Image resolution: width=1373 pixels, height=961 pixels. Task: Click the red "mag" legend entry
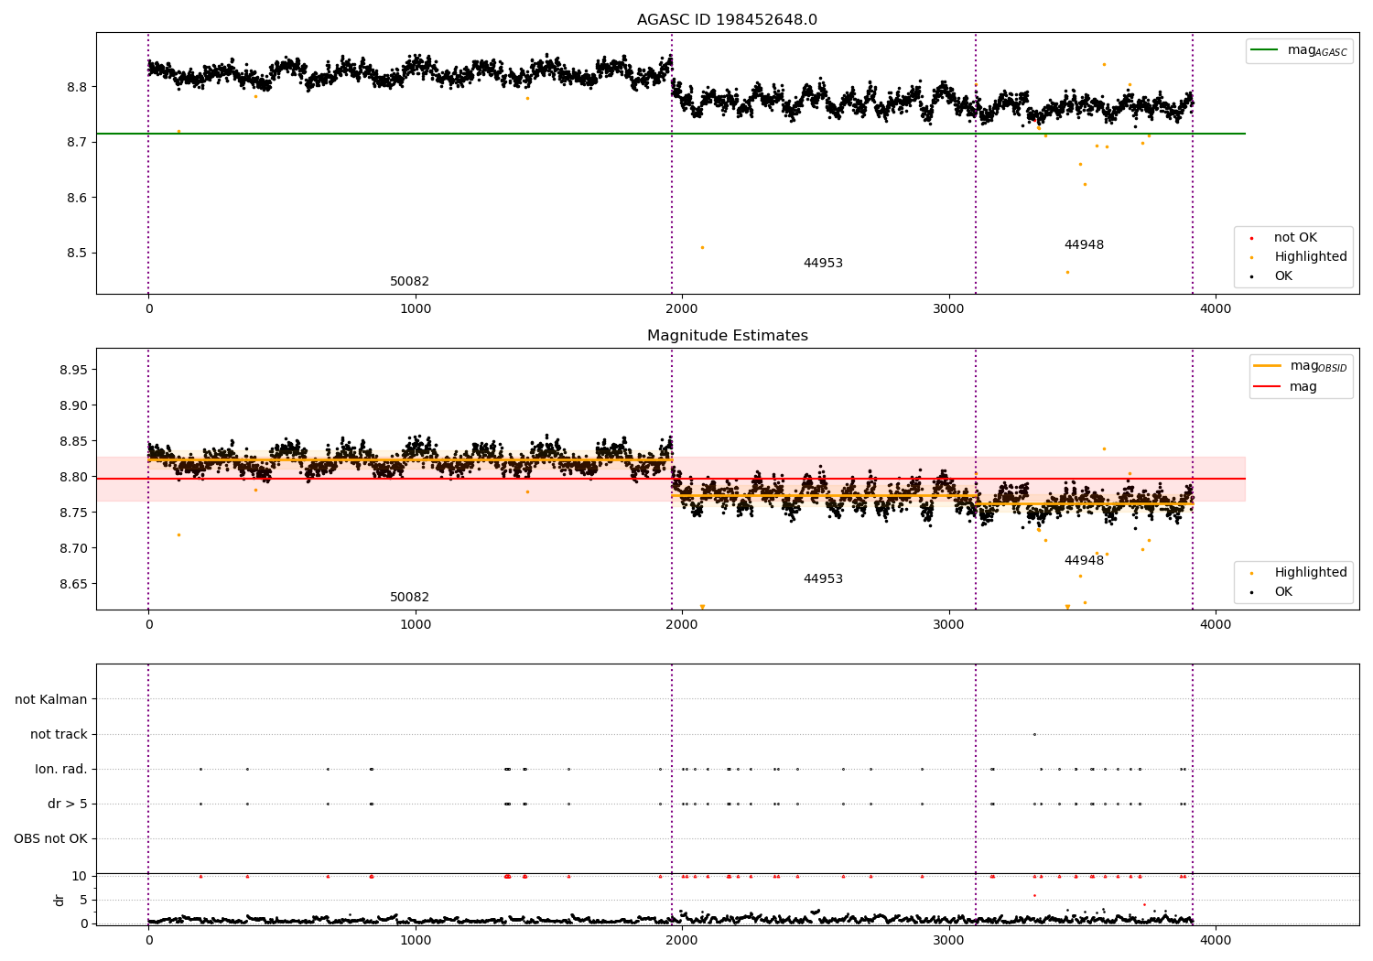tap(1285, 387)
